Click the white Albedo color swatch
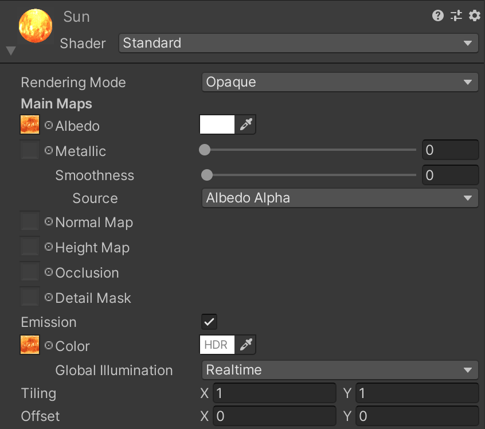Screen dimensions: 485x429 click(x=217, y=124)
